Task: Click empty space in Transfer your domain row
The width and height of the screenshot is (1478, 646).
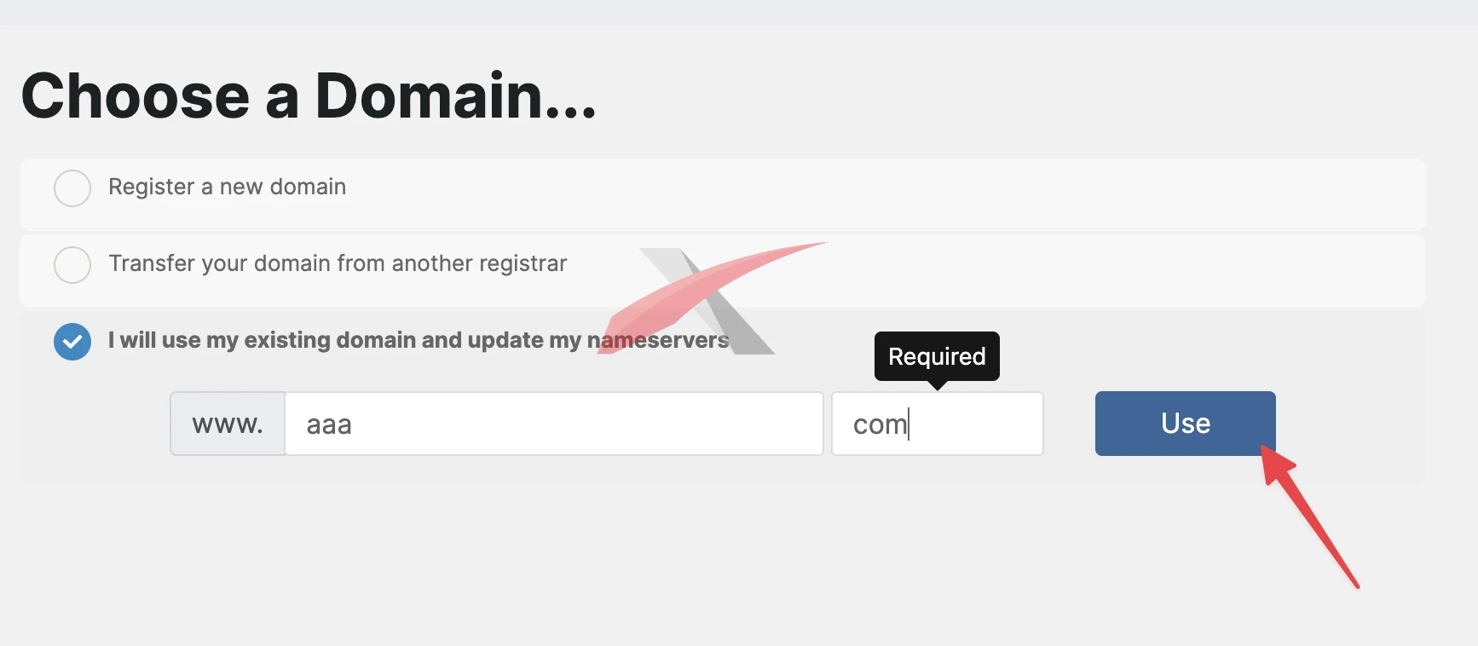Action: tap(1108, 271)
